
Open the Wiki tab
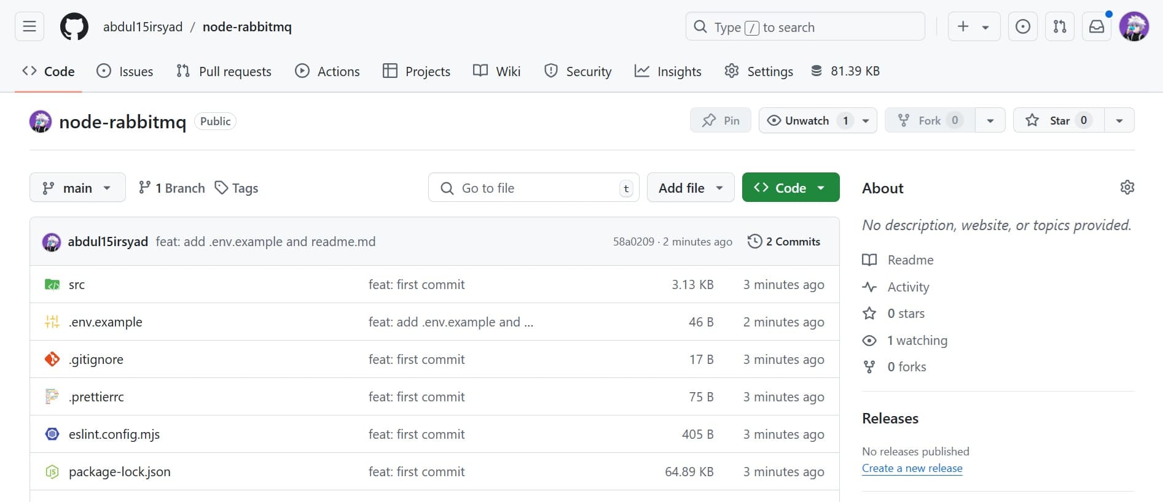pyautogui.click(x=497, y=71)
